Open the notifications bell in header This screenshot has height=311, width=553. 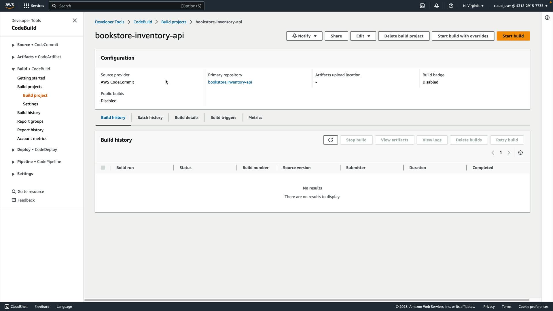point(437,6)
